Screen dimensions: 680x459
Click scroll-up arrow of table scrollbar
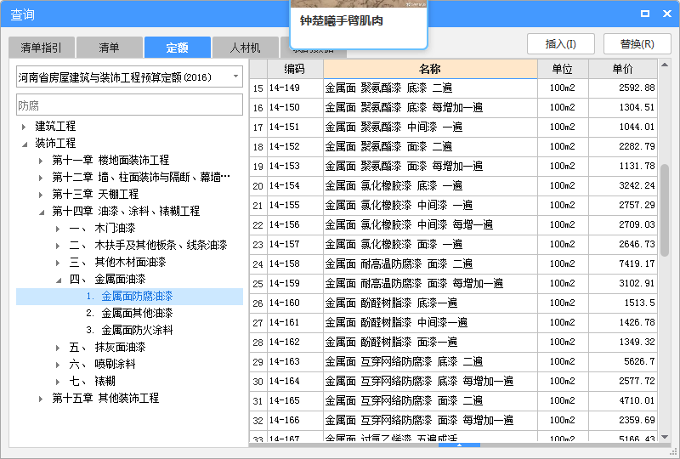tap(665, 65)
